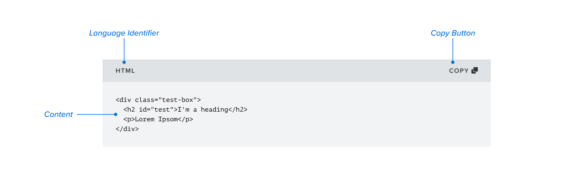Click the closing div tag line
Screen dimensions: 566x186
127,129
